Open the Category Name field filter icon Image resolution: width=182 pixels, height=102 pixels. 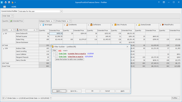[x=54, y=21]
